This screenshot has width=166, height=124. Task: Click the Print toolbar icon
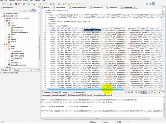(11, 4)
